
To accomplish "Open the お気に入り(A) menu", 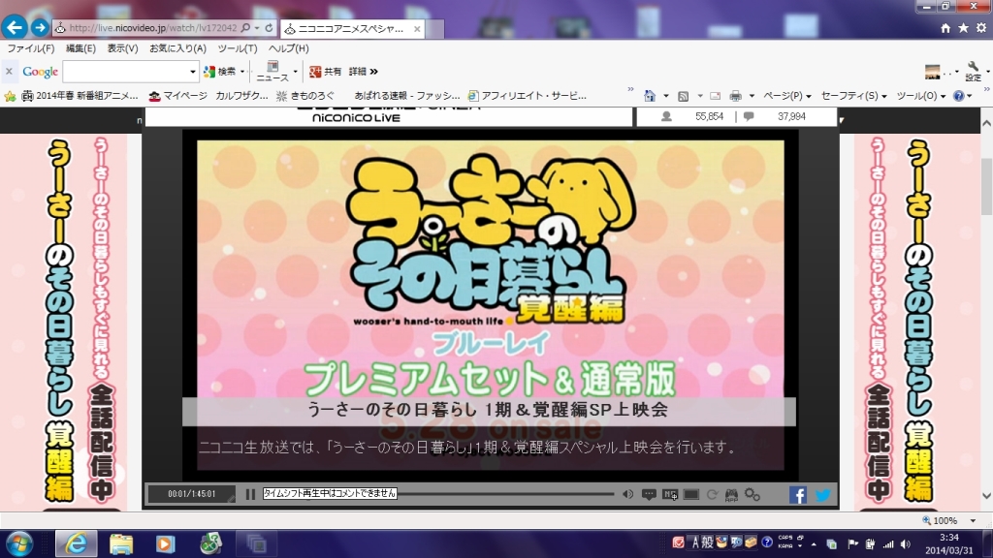I will click(x=177, y=48).
